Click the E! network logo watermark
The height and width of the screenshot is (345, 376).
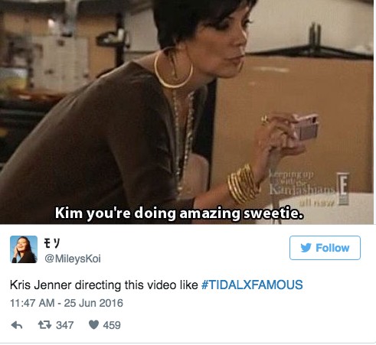click(343, 189)
